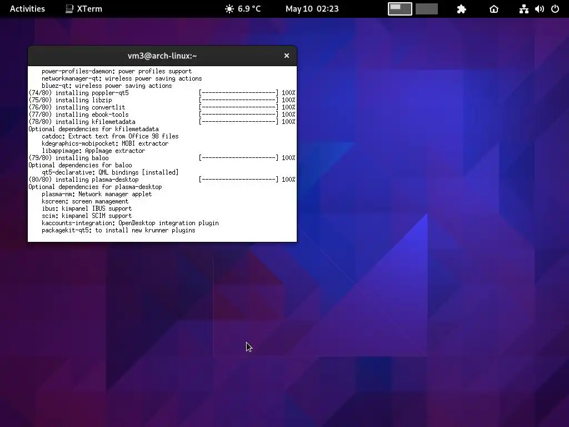Image resolution: width=569 pixels, height=427 pixels.
Task: Click the volume speaker icon
Action: click(x=540, y=9)
